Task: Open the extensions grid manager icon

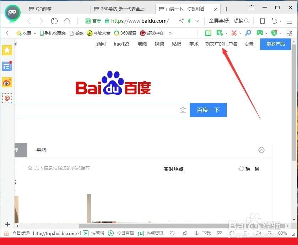Action: 289,33
